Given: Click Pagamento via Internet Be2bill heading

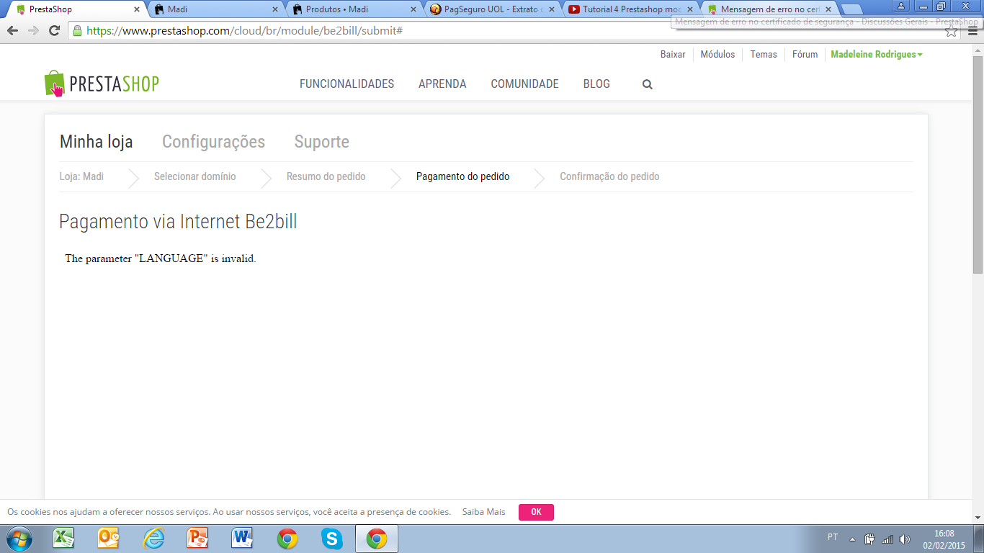Looking at the screenshot, I should (178, 222).
